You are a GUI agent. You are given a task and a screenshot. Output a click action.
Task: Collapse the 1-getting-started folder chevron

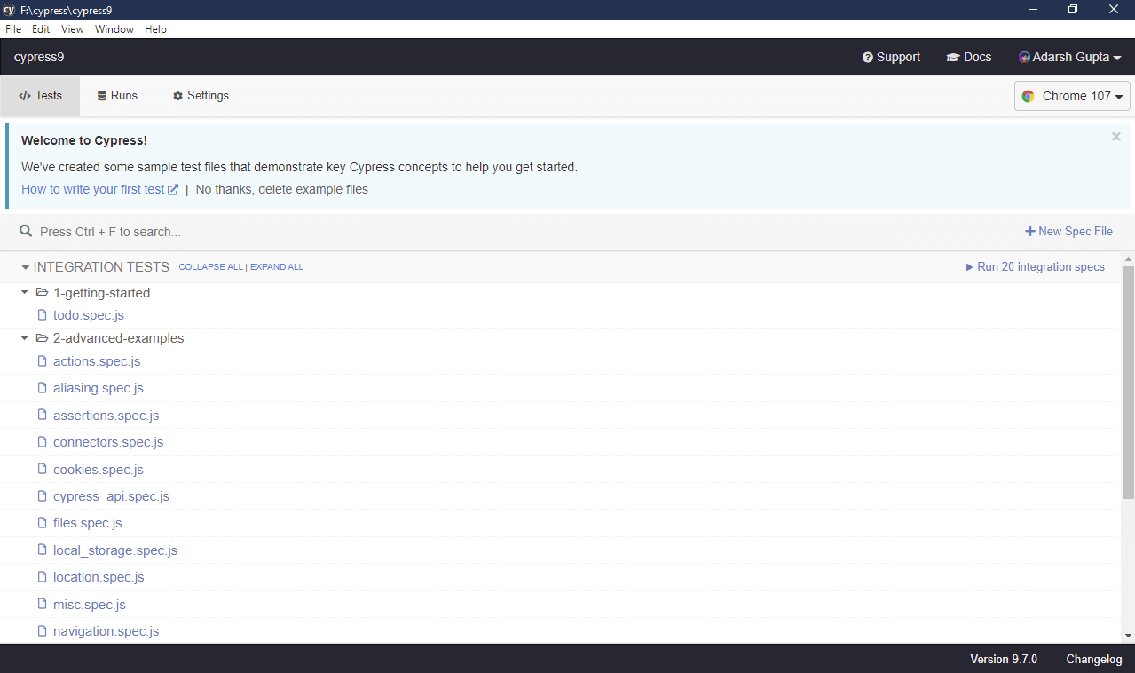pyautogui.click(x=24, y=292)
